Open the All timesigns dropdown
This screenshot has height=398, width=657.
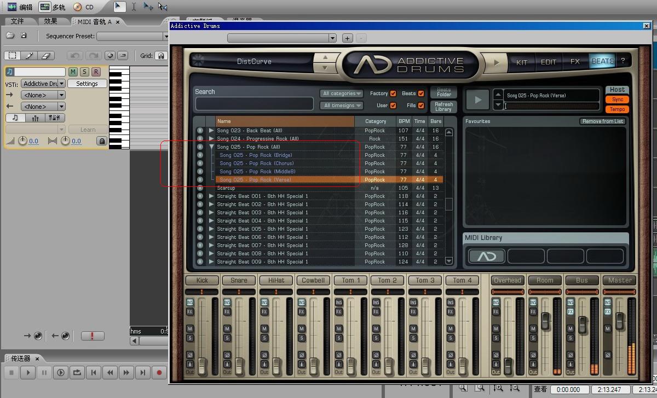pos(342,106)
